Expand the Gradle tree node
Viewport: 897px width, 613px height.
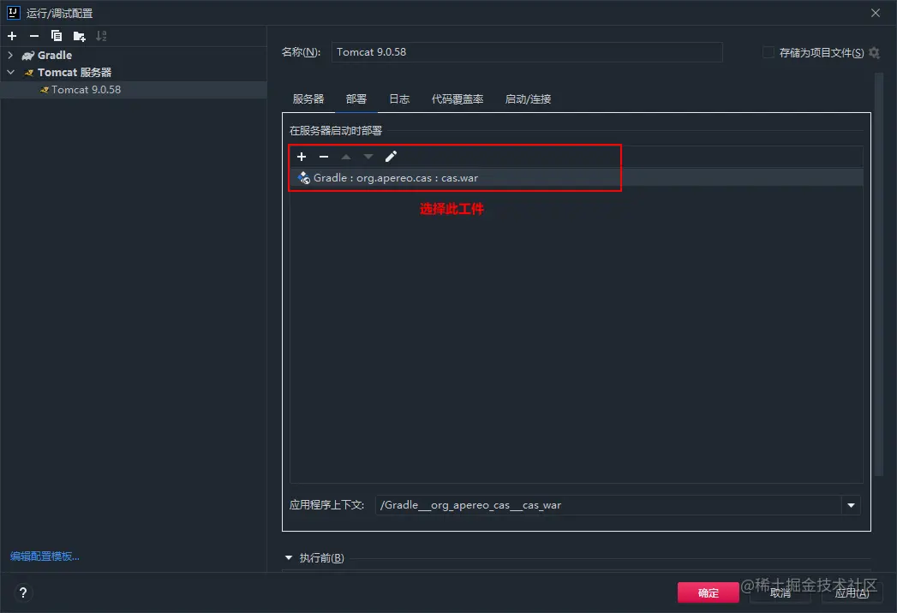pos(10,56)
